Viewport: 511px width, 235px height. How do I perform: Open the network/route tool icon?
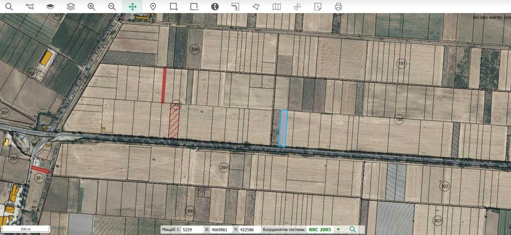point(30,7)
